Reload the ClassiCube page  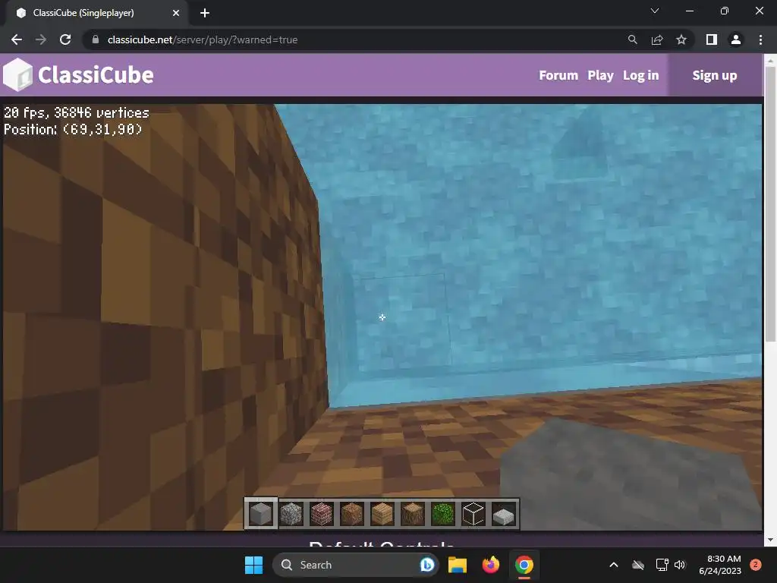65,39
